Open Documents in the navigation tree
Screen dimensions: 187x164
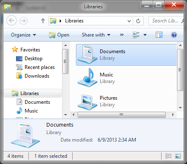37,102
